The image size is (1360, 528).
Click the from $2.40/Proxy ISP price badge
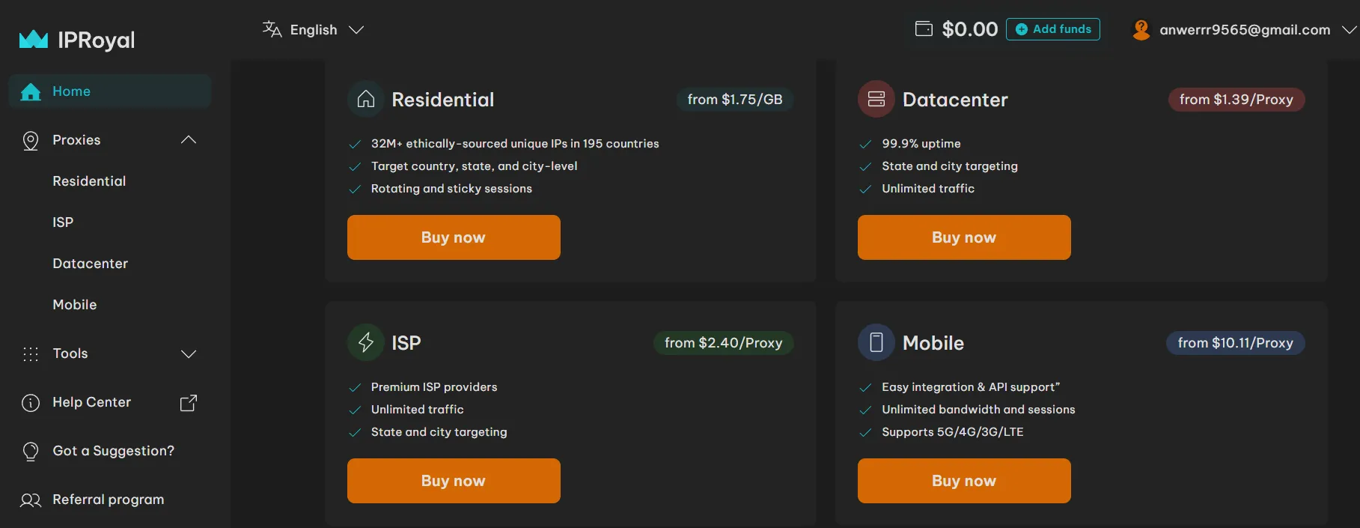tap(723, 342)
